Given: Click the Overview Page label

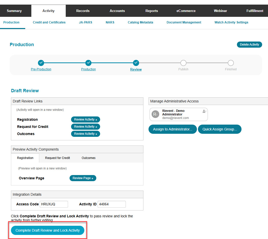Looking at the screenshot, I should (x=31, y=178).
